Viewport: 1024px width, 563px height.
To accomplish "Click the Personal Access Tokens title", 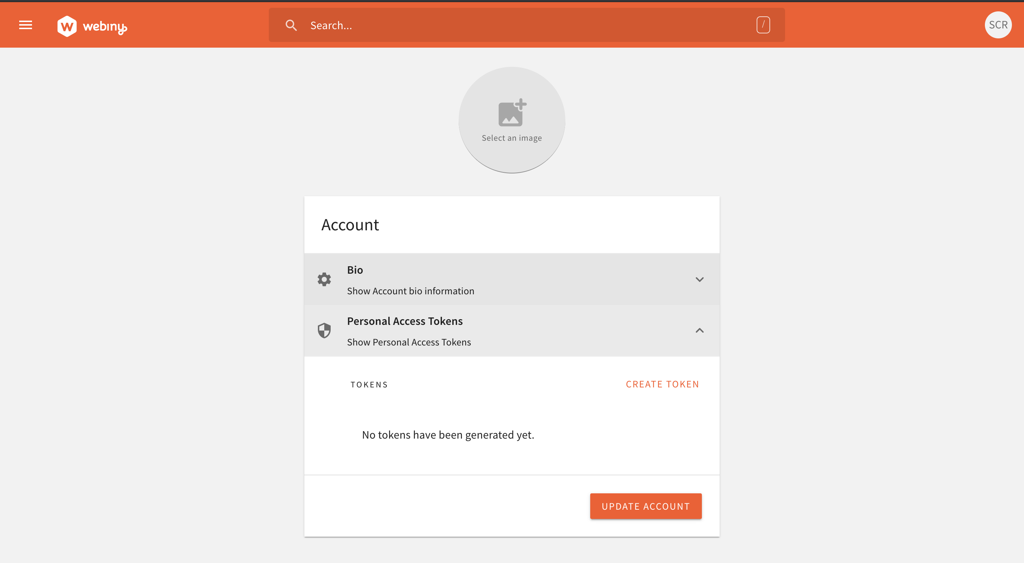I will pos(405,321).
